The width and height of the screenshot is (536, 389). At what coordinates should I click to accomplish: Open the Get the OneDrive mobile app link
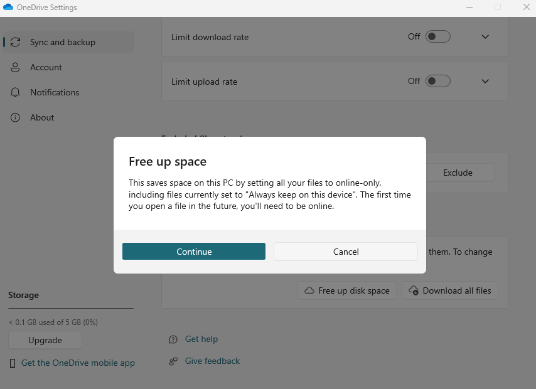coord(78,363)
